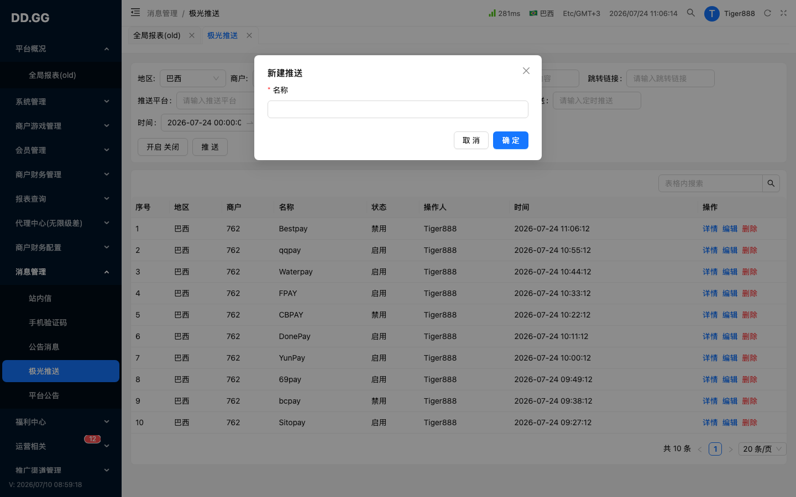Click the table search magnifier button
796x497 pixels.
[x=771, y=183]
